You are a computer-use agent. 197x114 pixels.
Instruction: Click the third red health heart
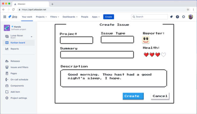(157, 55)
